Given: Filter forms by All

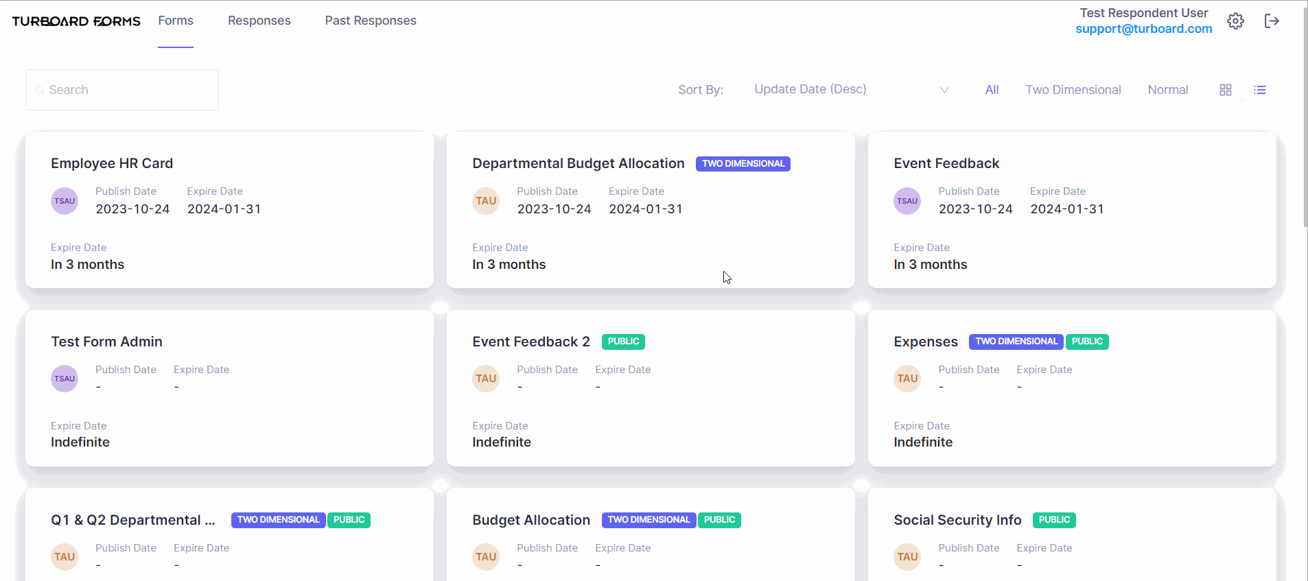Looking at the screenshot, I should [992, 90].
